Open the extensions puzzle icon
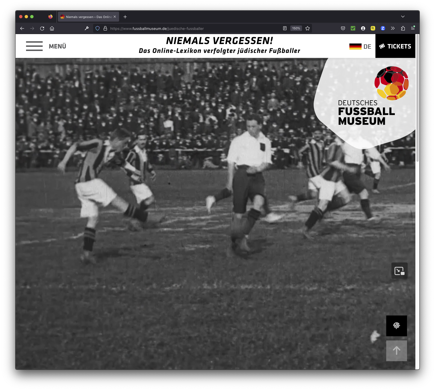435x390 pixels. click(403, 28)
